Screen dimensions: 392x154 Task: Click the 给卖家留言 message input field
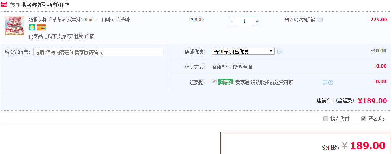(x=98, y=52)
